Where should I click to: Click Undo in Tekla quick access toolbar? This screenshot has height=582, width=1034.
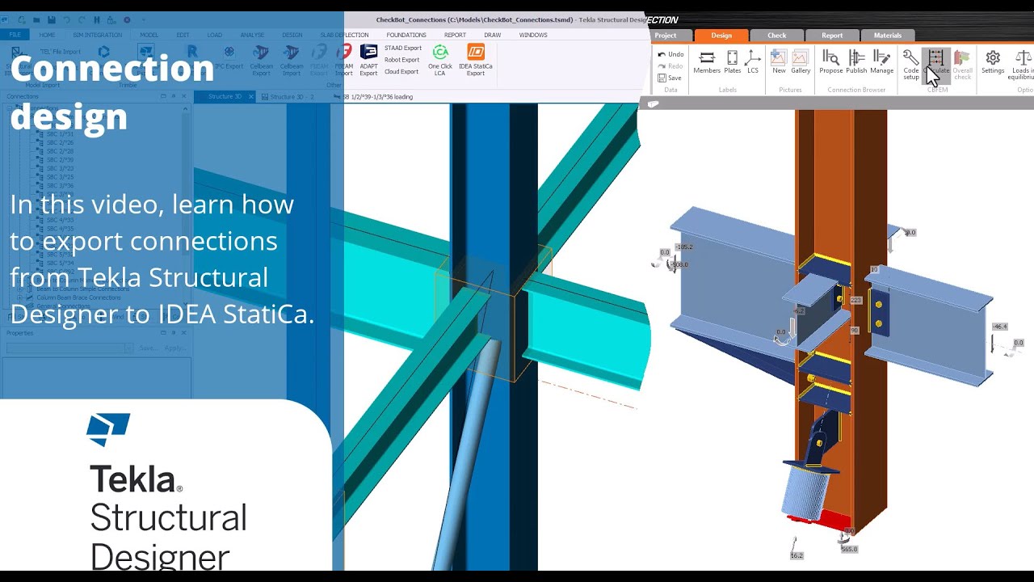pyautogui.click(x=67, y=19)
